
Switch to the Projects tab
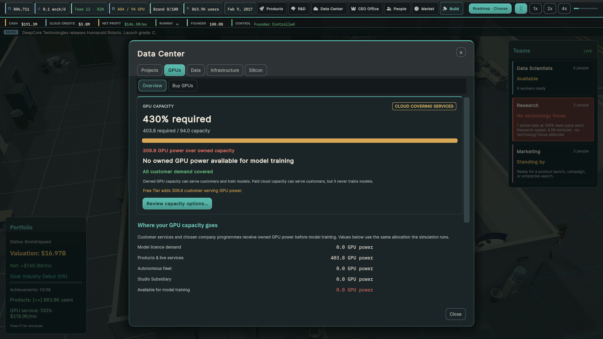[x=149, y=70]
